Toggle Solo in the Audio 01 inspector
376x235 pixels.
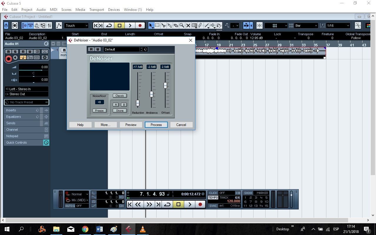click(x=15, y=52)
